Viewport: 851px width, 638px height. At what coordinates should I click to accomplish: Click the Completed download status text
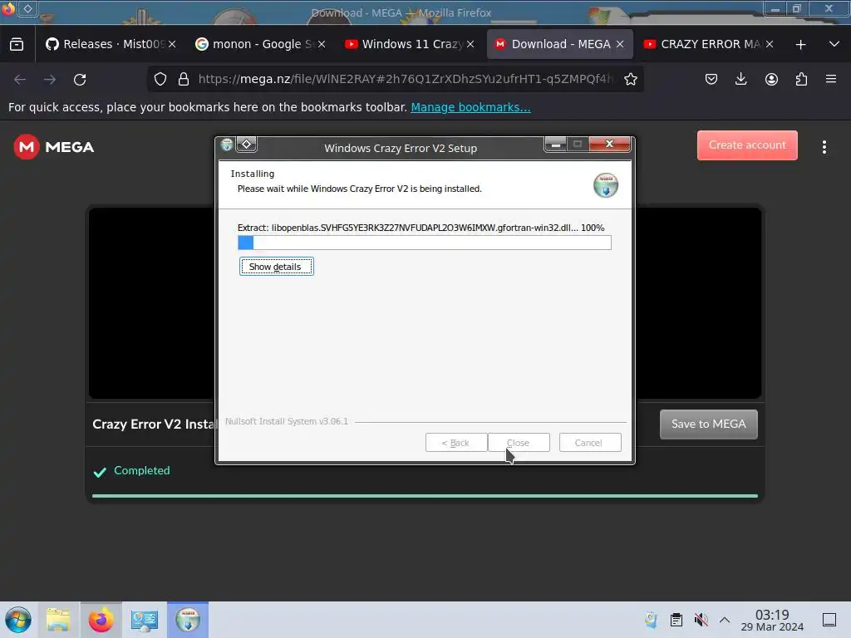click(141, 470)
